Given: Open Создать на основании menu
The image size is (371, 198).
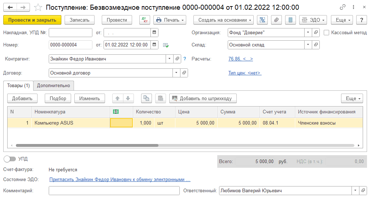Looking at the screenshot, I should (223, 20).
